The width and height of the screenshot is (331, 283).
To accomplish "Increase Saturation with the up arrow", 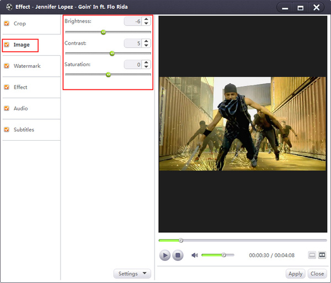I will pyautogui.click(x=146, y=62).
